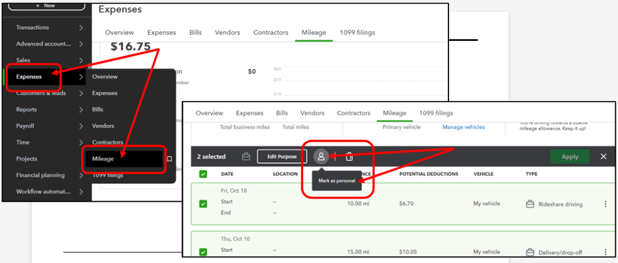Toggle the select-all checkbox in table header
This screenshot has height=263, width=618.
coord(202,174)
